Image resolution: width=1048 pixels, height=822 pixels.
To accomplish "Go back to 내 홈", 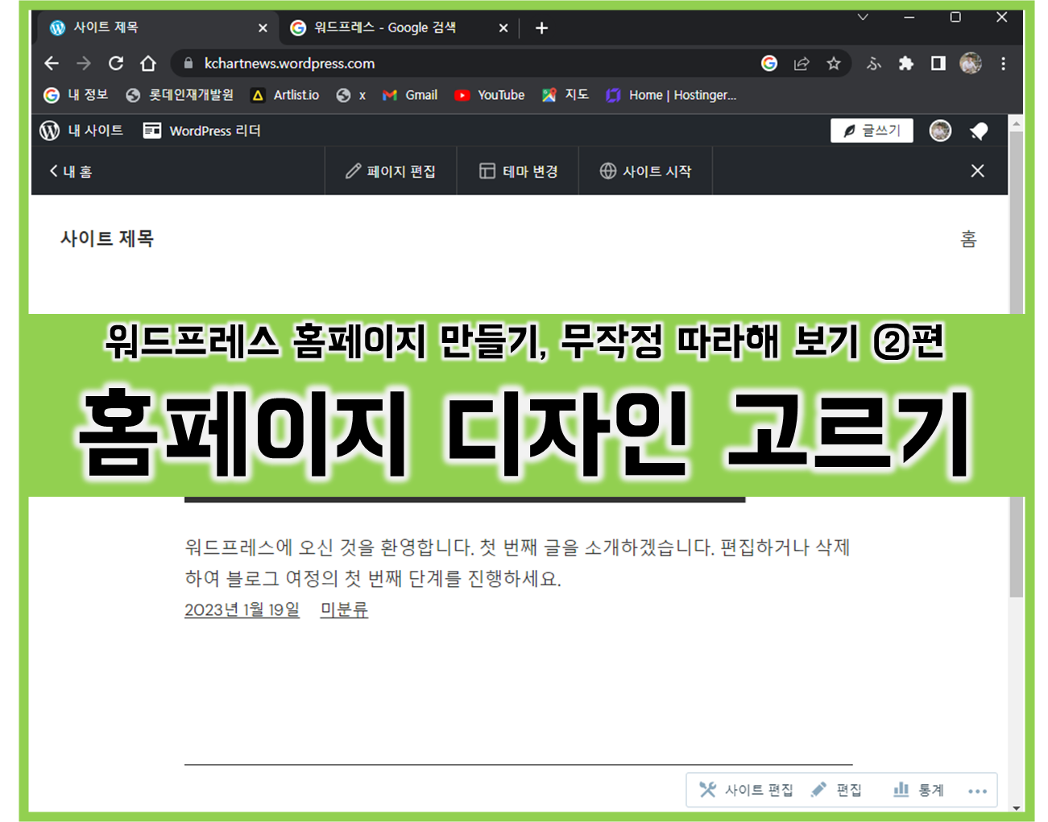I will 71,171.
